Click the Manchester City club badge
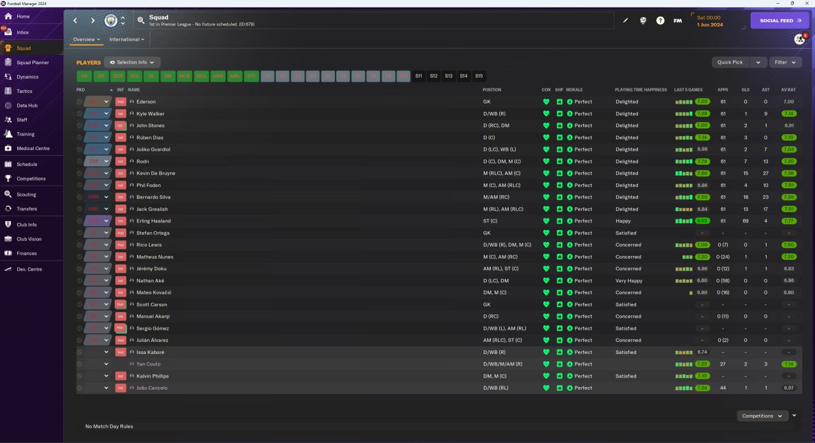This screenshot has height=443, width=815. [111, 20]
